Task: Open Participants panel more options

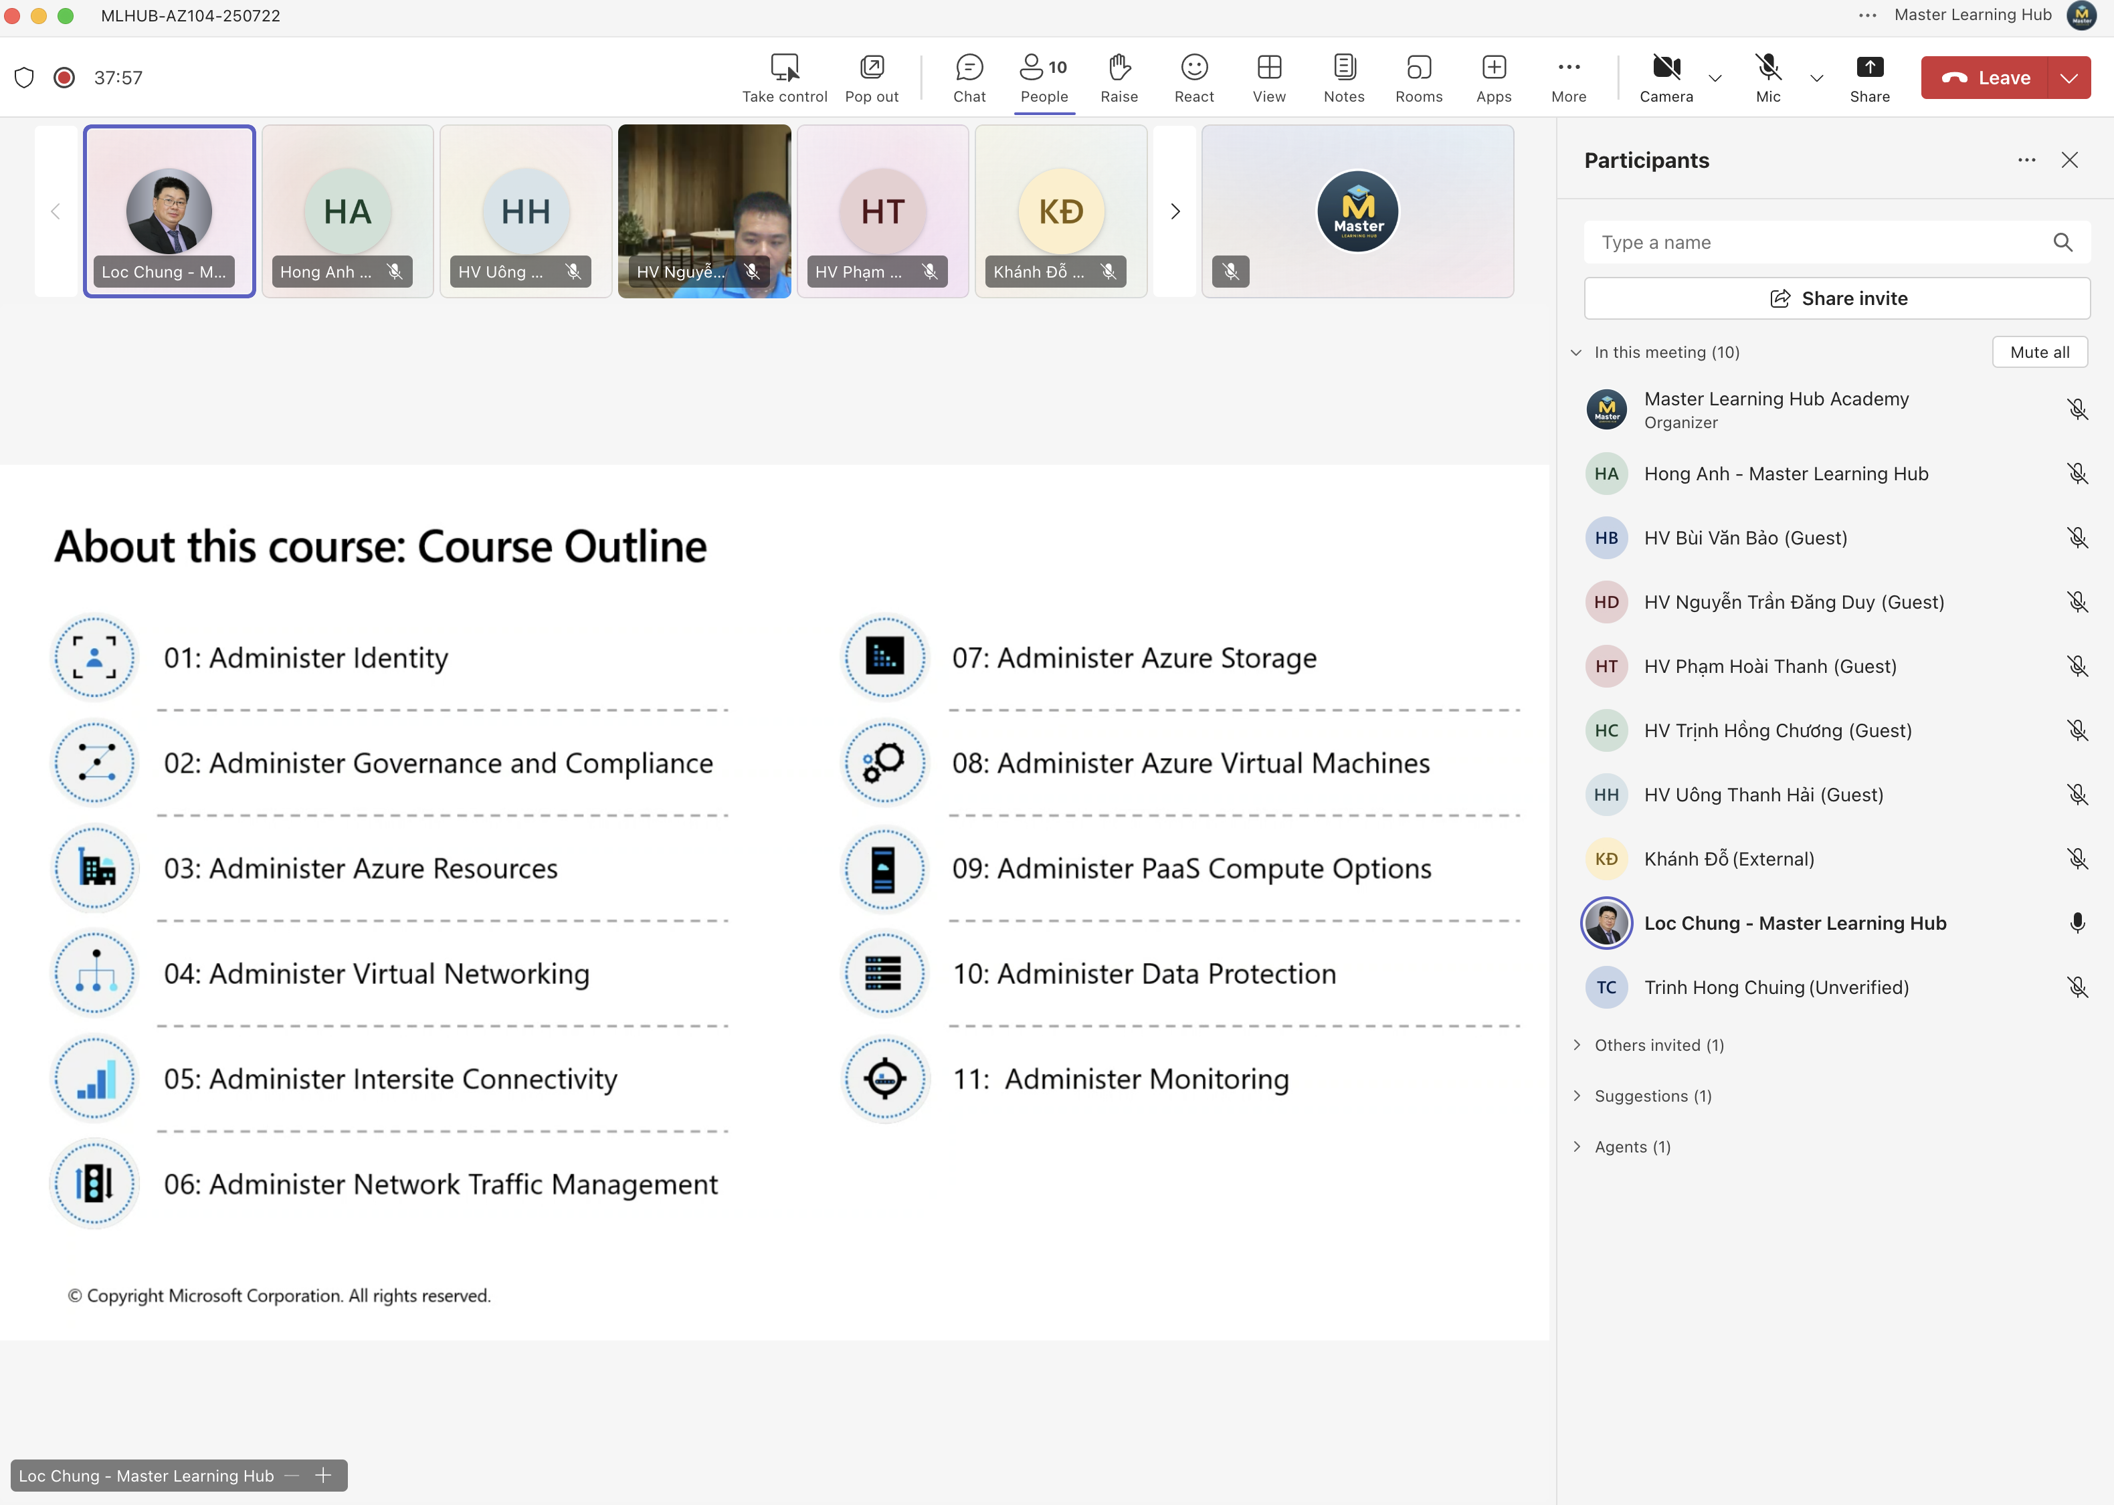Action: coord(2027,161)
